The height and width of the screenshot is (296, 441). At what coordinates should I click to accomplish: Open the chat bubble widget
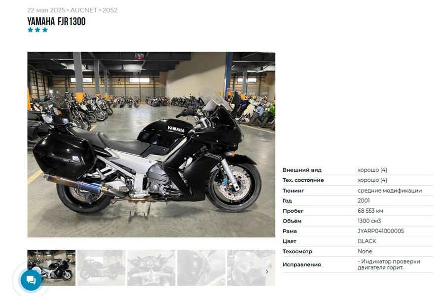coord(31,280)
